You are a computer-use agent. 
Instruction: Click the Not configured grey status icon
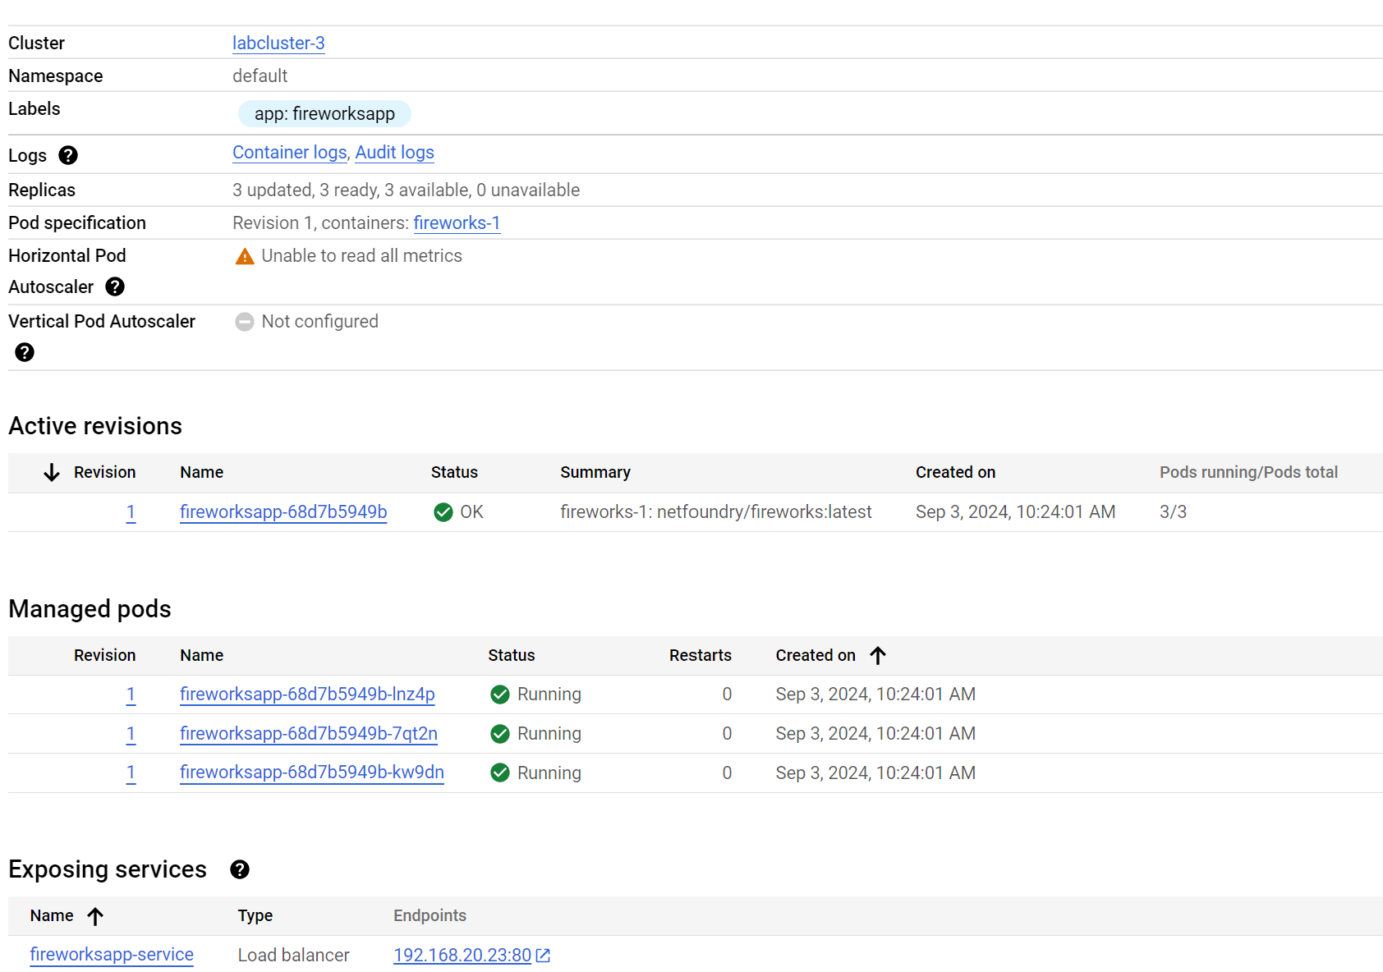(245, 322)
